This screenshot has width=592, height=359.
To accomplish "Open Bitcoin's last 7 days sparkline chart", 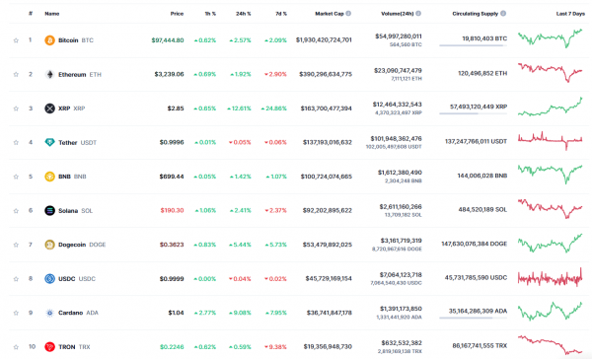I will tap(551, 38).
